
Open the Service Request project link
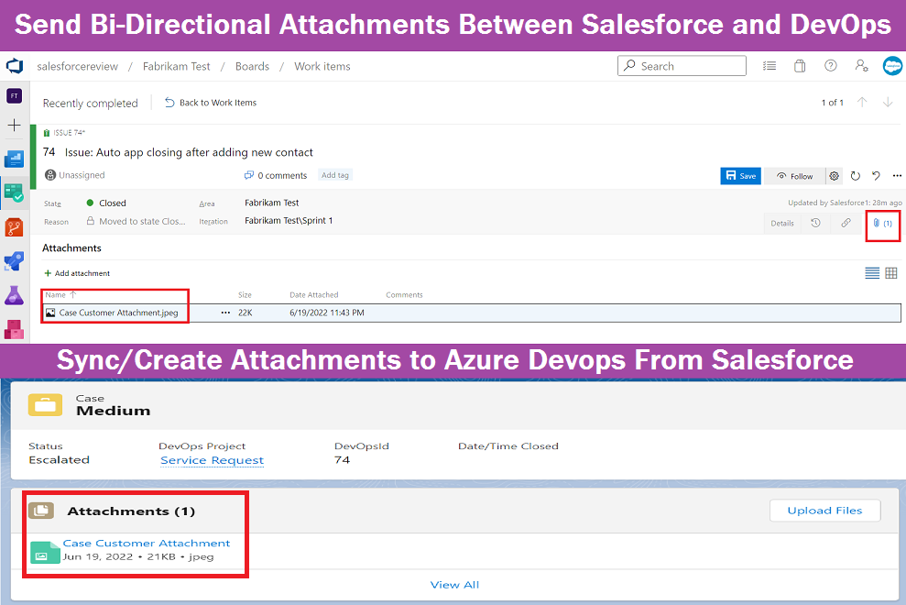(211, 459)
